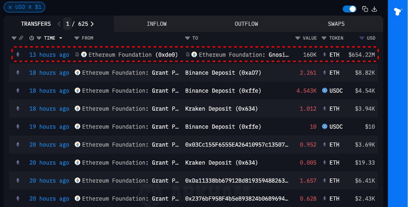Open the FROM column filter icon
The width and height of the screenshot is (408, 207).
[x=77, y=38]
